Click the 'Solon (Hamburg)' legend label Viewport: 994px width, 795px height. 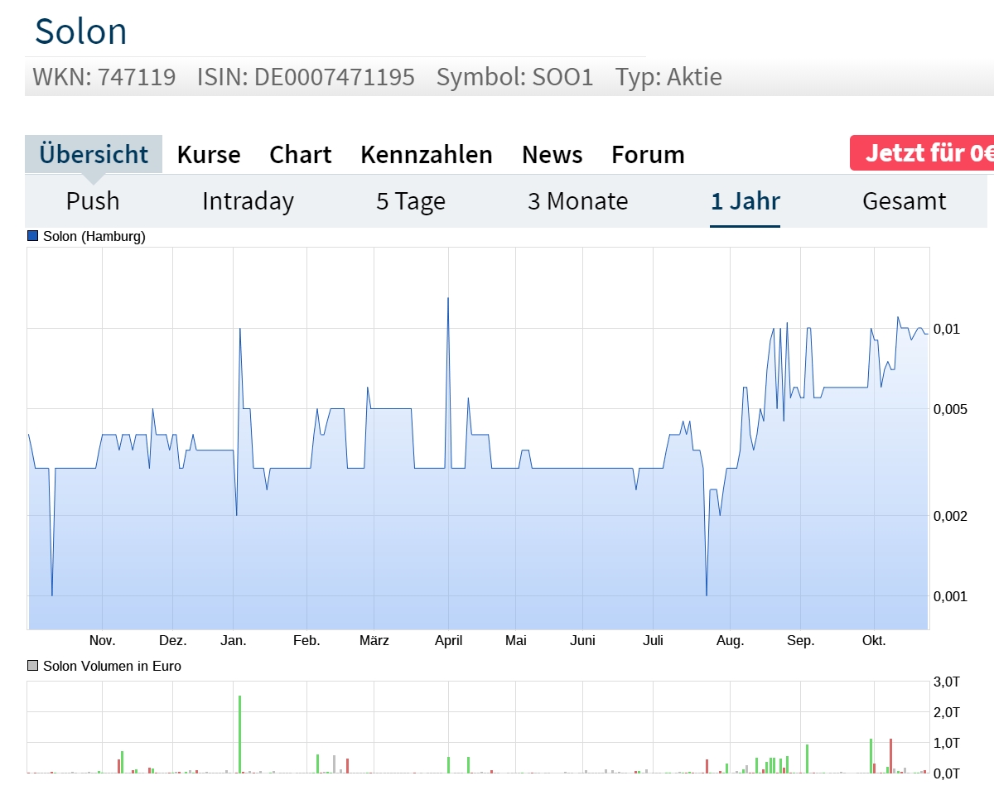pos(94,237)
